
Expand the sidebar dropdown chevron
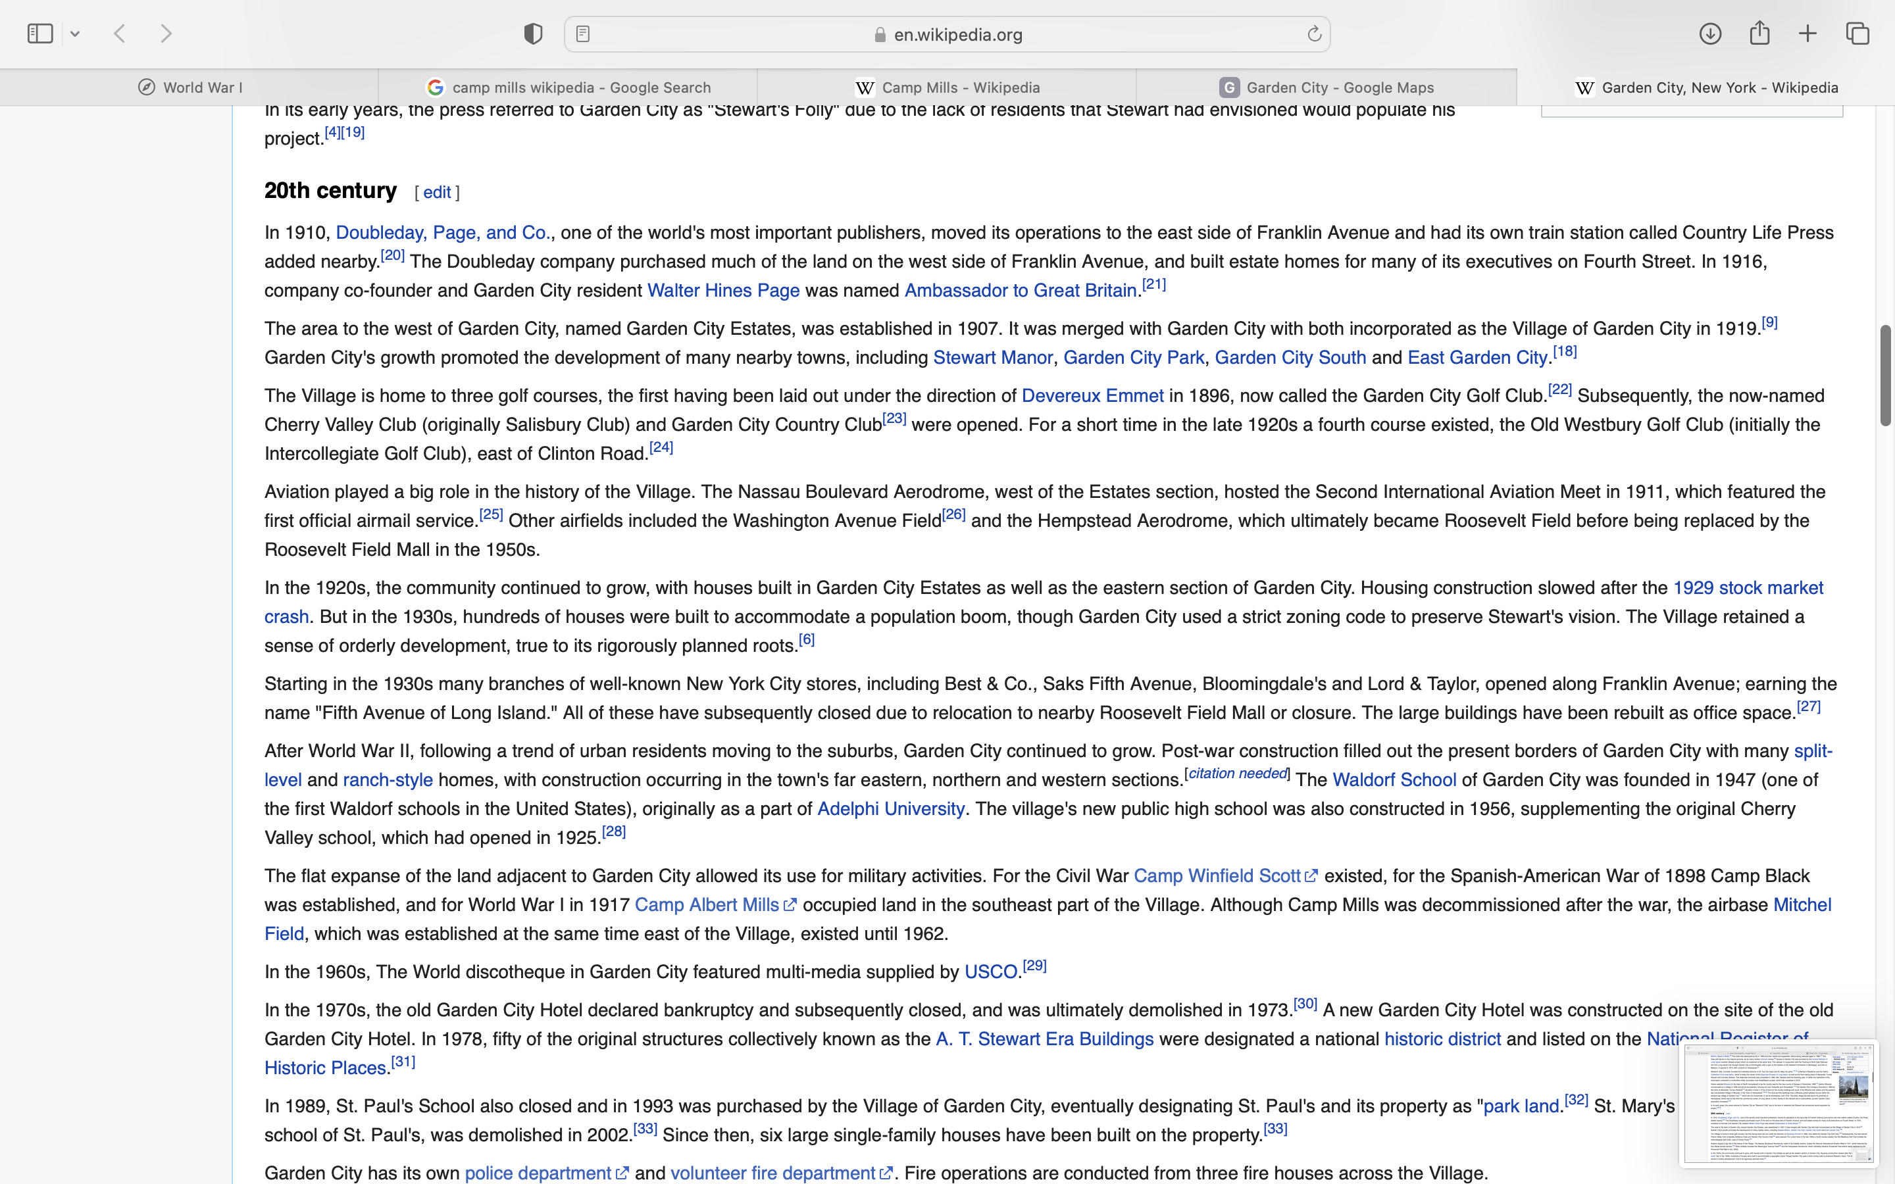pos(75,34)
